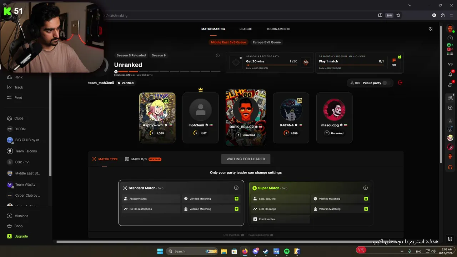Viewport: 457px width, 257px height.
Task: Open browser zoom level 90% indicator
Action: coord(389,15)
